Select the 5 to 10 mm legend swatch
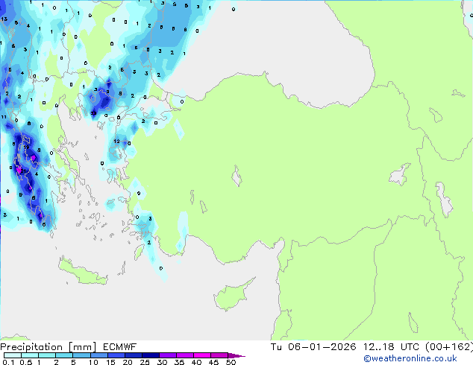Screen dimensions: 473x365 pyautogui.click(x=81, y=355)
